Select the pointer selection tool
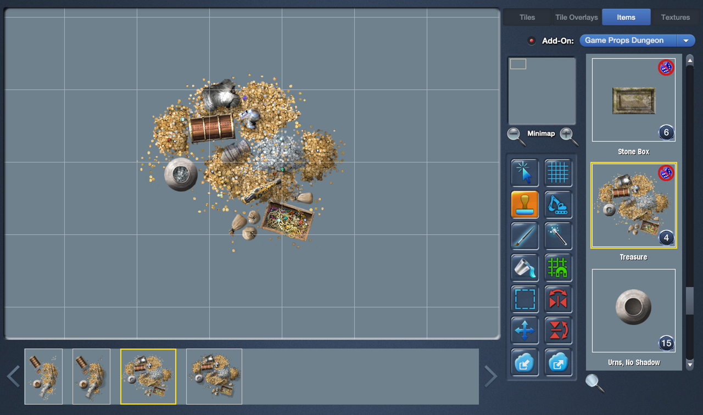The width and height of the screenshot is (703, 415). [x=525, y=172]
